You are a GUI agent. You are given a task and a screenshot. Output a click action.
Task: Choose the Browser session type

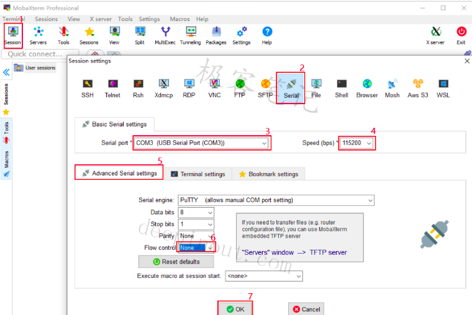367,89
